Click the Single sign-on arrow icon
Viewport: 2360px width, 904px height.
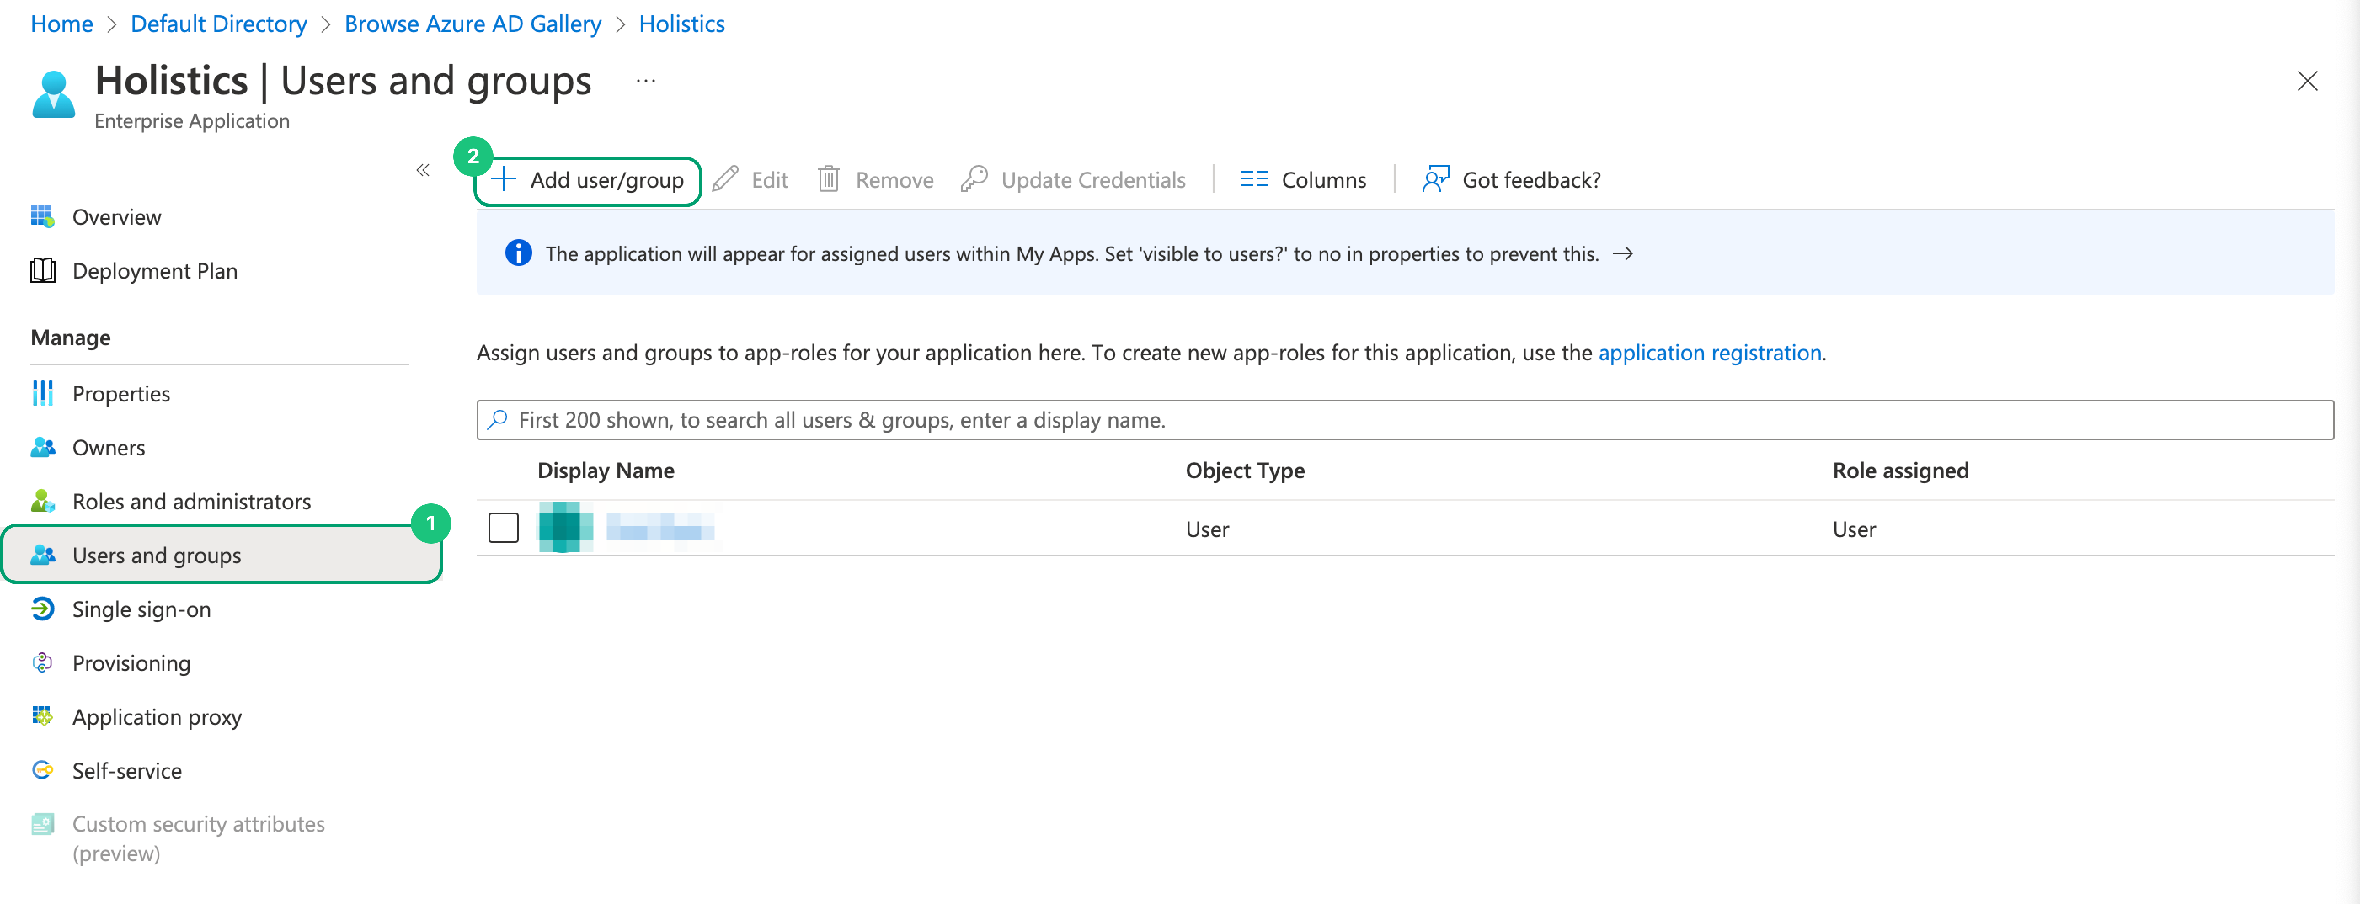point(42,609)
